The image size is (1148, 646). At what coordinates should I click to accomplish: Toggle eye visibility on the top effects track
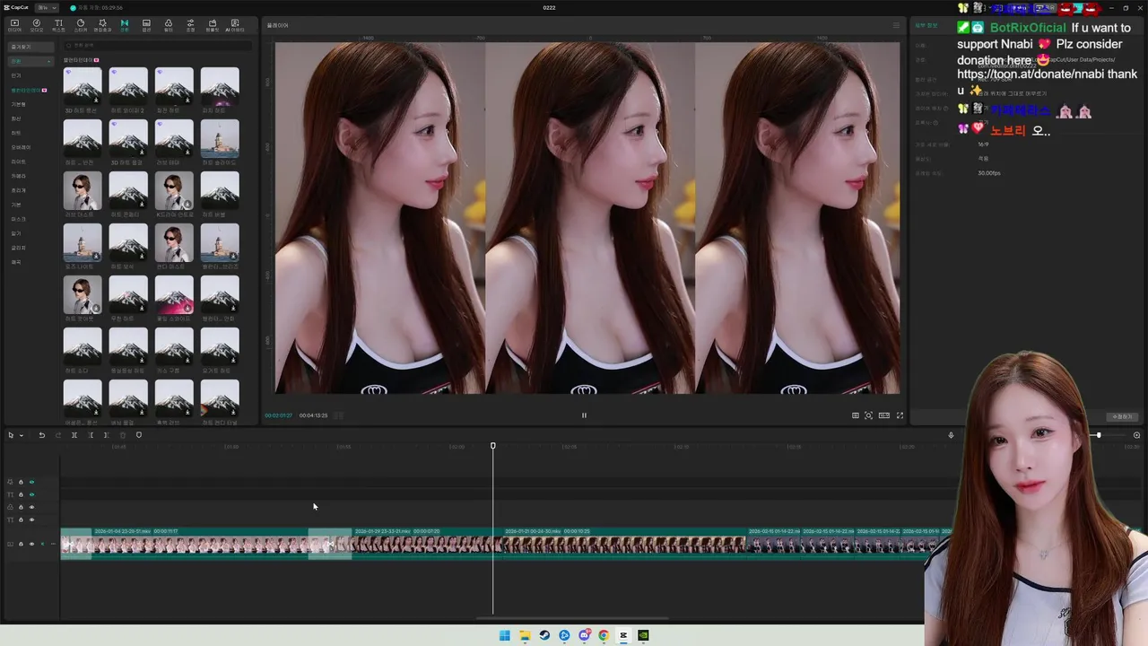click(x=31, y=482)
